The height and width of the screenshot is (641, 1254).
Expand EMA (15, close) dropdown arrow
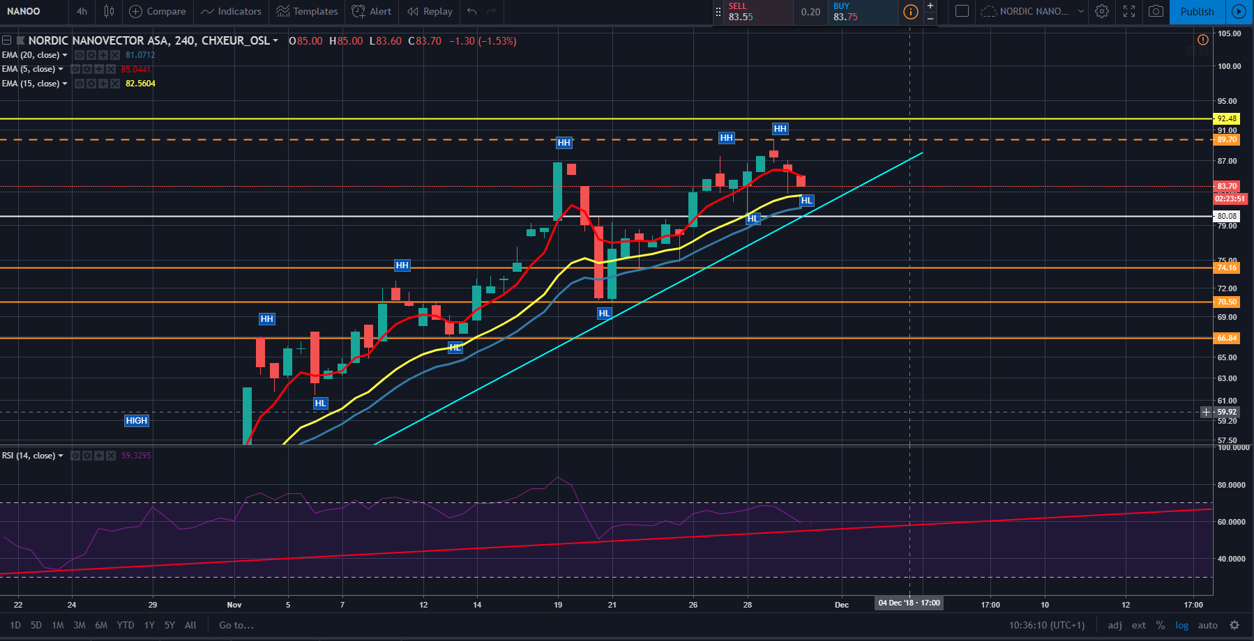tap(65, 84)
